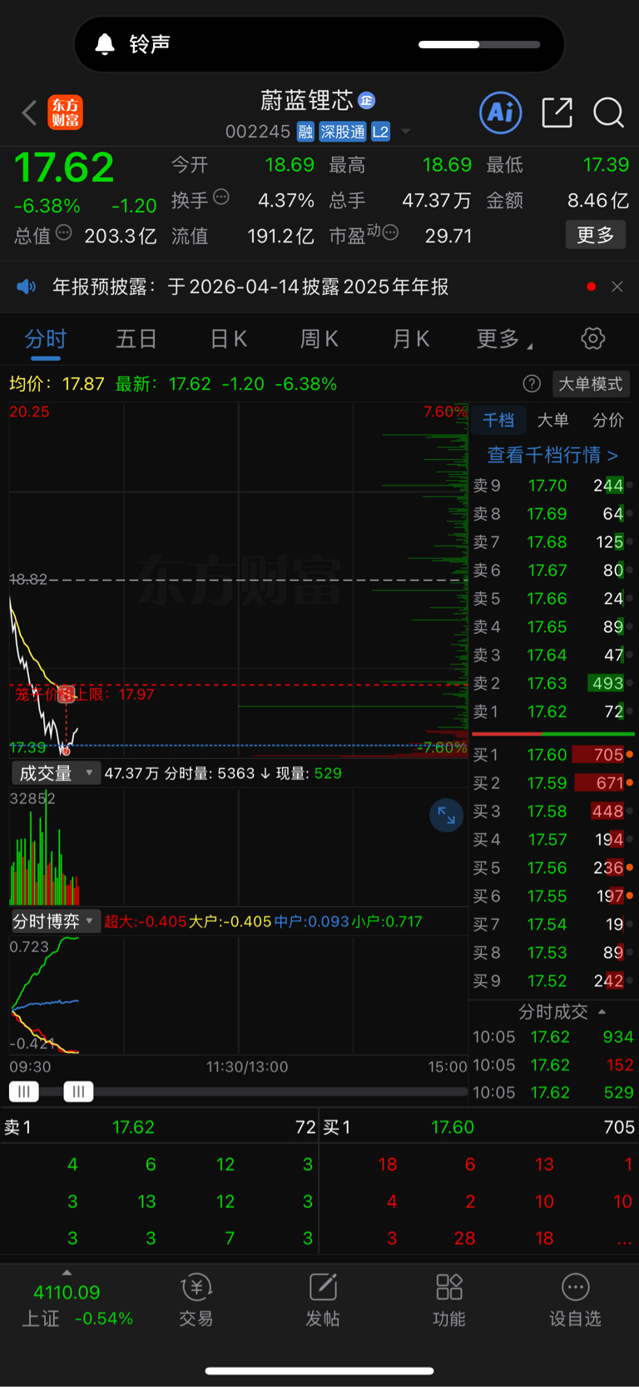Select 买5 row at 17.56
Viewport: 639px width, 1387px height.
tap(552, 868)
